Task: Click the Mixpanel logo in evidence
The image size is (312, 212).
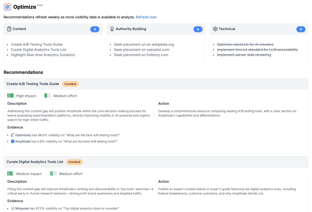Action: click(x=13, y=208)
